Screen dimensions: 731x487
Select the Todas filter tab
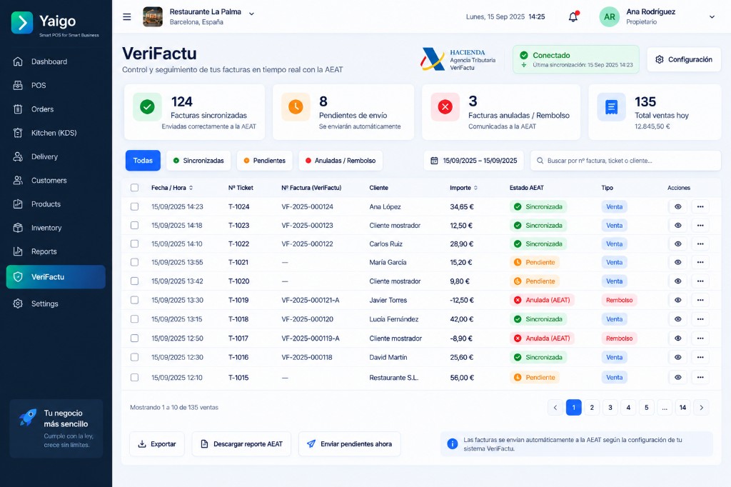click(143, 161)
